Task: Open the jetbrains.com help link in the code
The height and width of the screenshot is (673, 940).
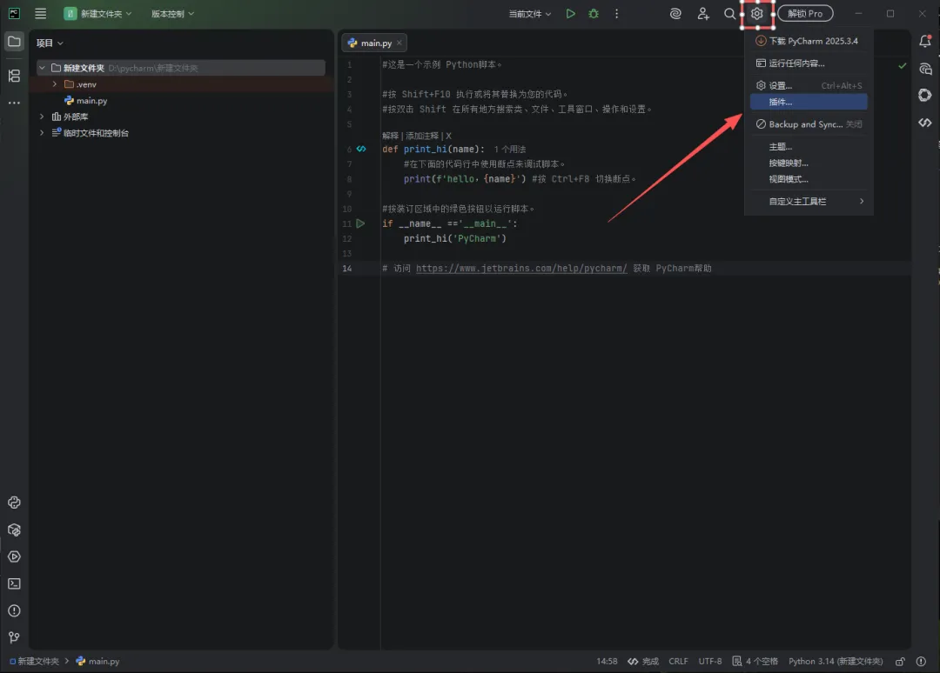Action: 521,269
